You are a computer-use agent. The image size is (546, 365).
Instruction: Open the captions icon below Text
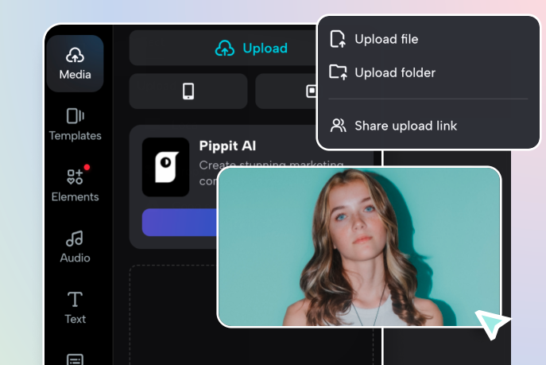tap(75, 359)
